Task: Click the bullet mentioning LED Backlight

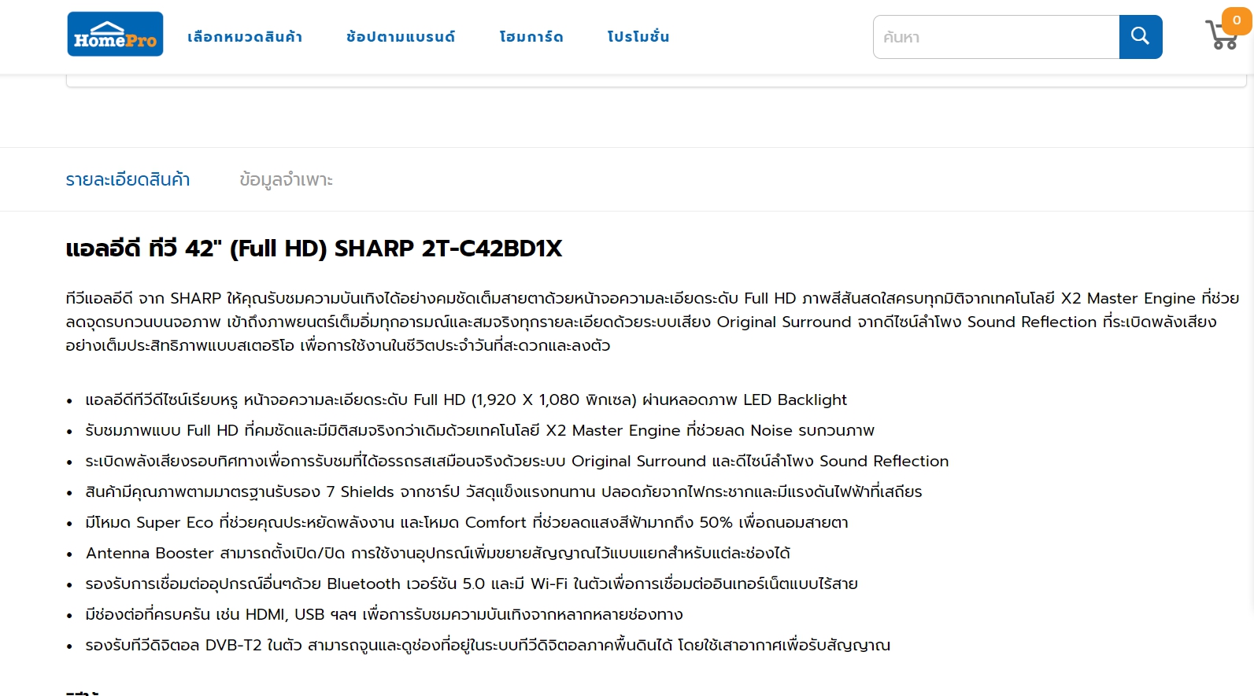Action: [466, 400]
